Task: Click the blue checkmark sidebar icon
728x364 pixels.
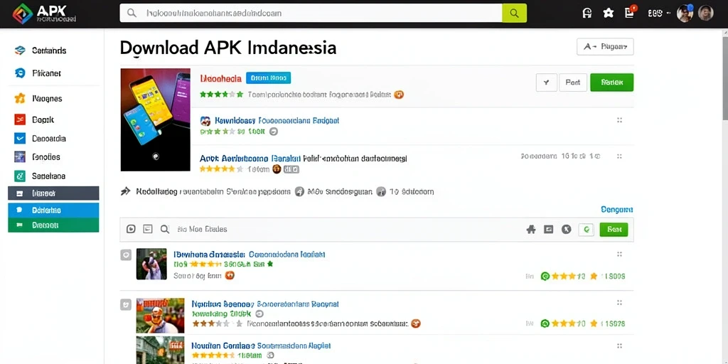Action: coord(19,139)
